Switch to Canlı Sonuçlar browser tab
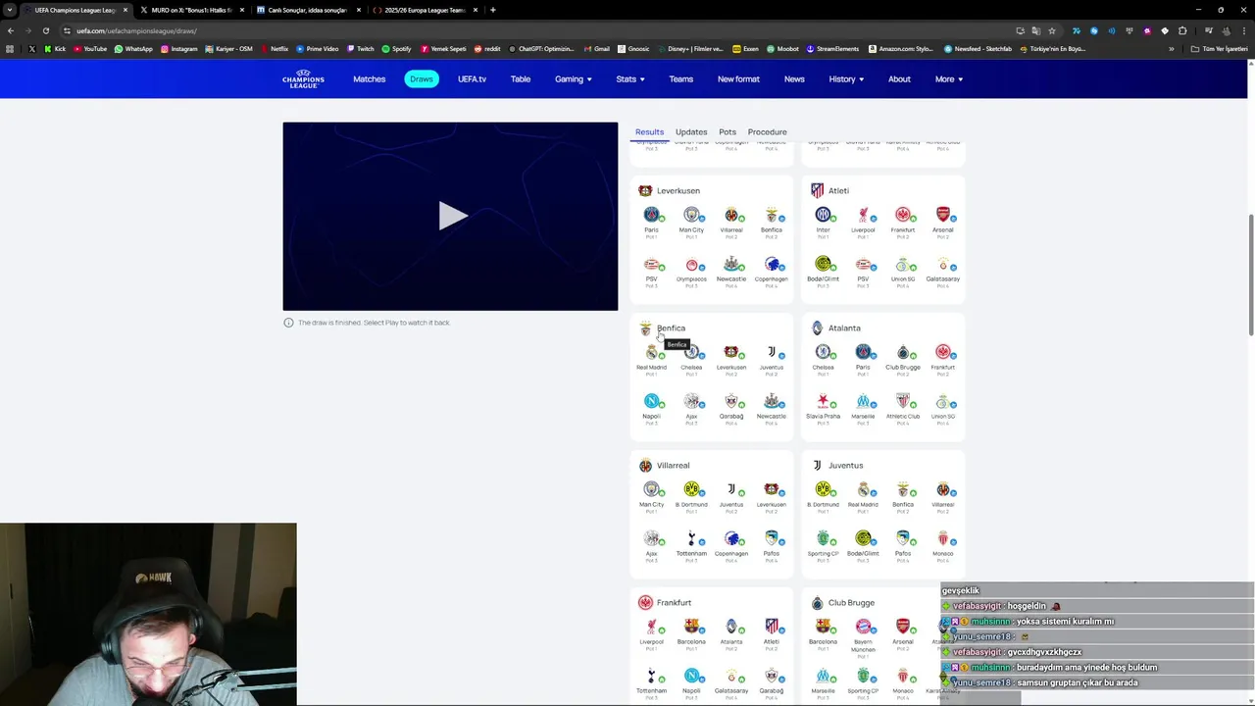 308,10
